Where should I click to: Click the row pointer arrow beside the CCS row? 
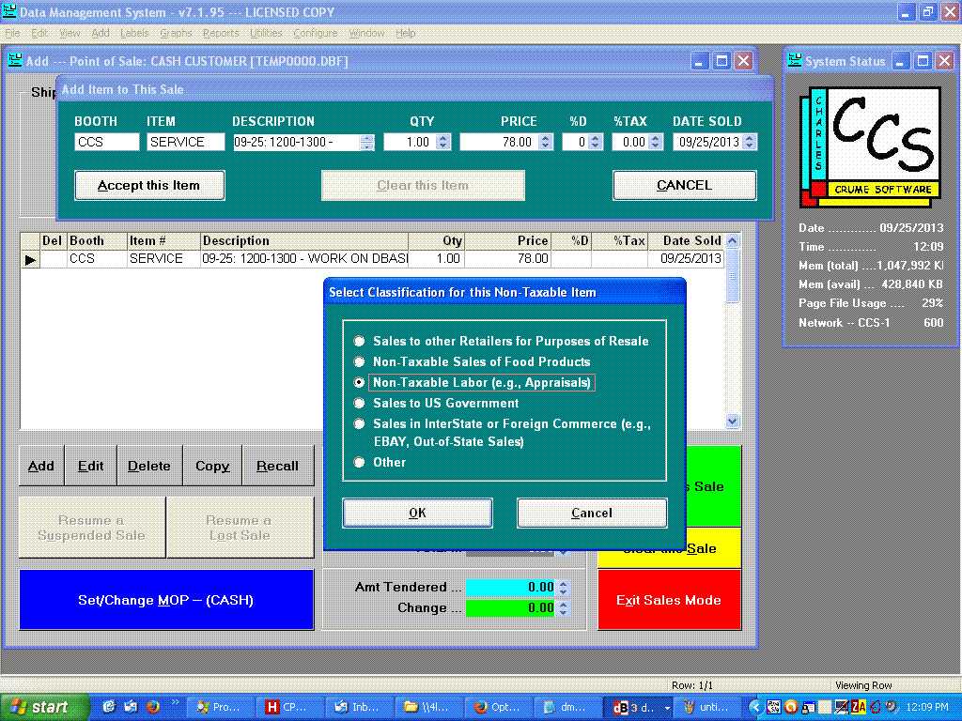(30, 259)
